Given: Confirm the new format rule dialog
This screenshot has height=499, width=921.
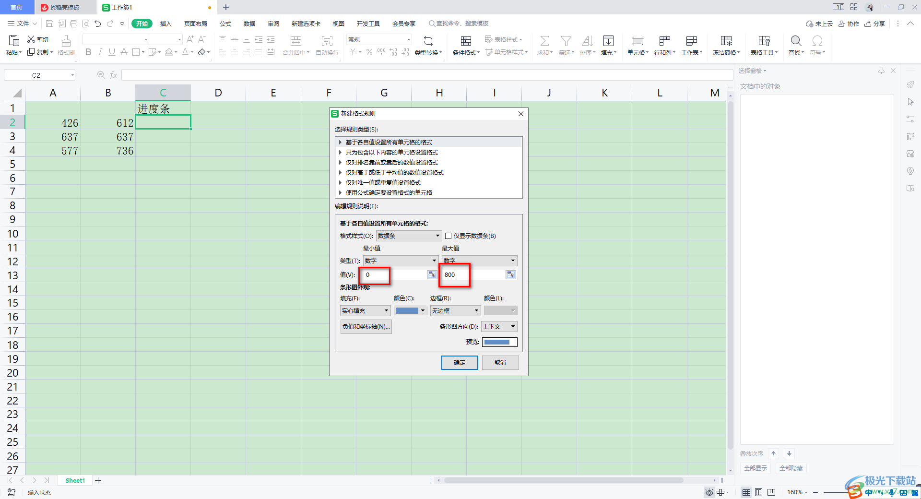Looking at the screenshot, I should pos(460,362).
